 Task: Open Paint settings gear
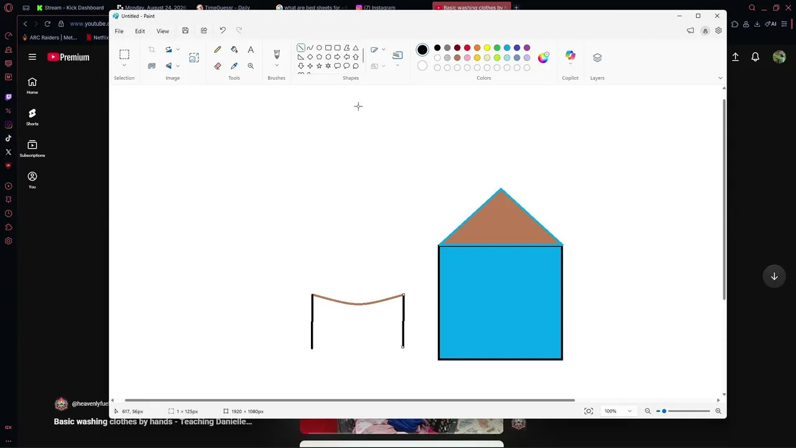coord(718,30)
